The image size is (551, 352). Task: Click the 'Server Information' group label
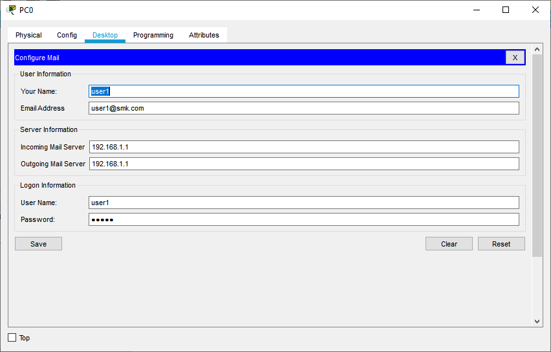coord(49,129)
